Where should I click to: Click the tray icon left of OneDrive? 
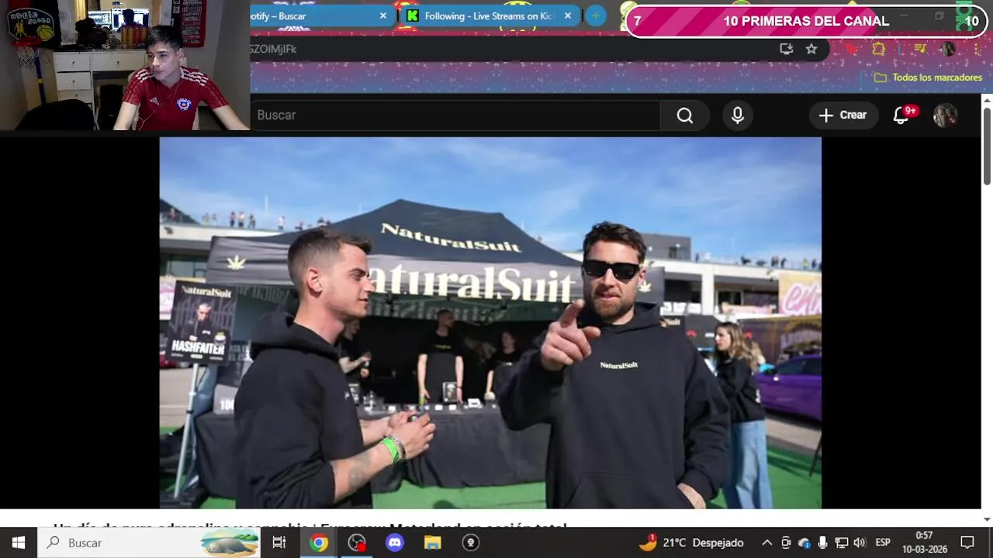pos(786,542)
